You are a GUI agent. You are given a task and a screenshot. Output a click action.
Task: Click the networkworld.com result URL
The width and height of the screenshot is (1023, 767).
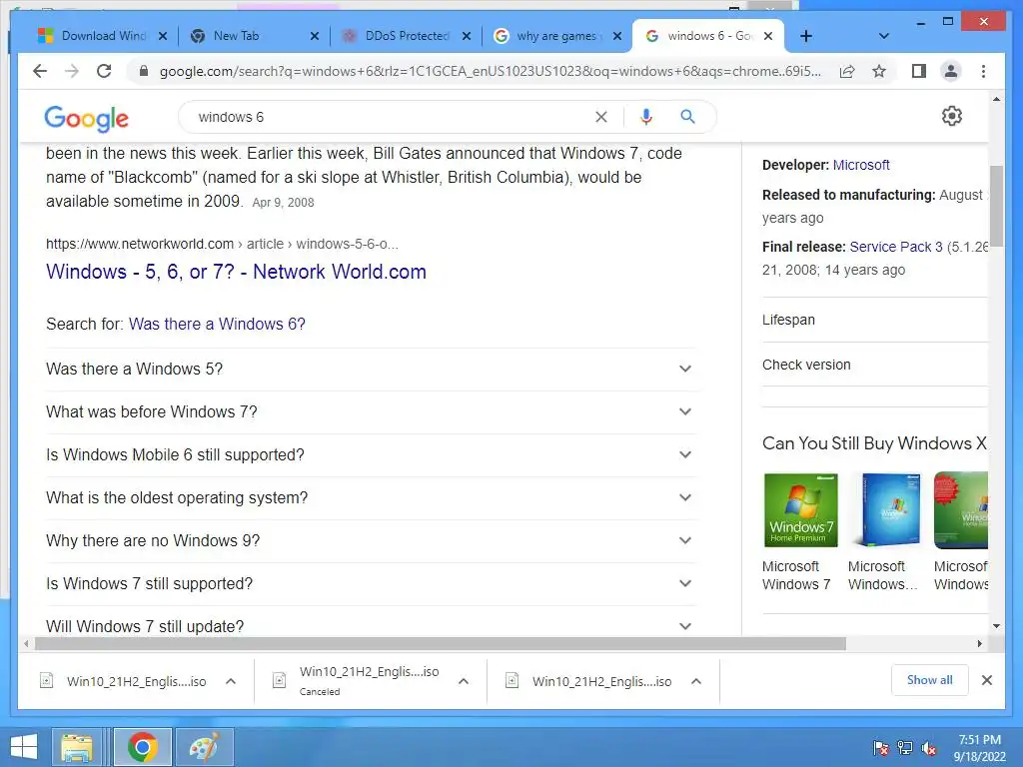pyautogui.click(x=222, y=244)
